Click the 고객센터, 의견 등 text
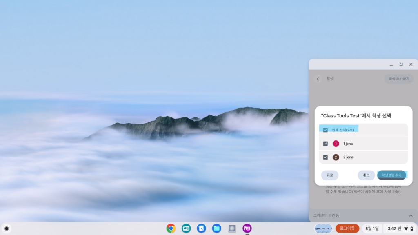 click(326, 215)
